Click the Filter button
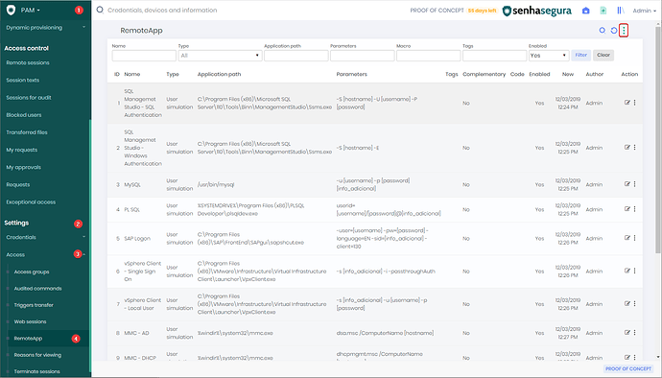Screen dimensions: 662x378 tap(581, 55)
